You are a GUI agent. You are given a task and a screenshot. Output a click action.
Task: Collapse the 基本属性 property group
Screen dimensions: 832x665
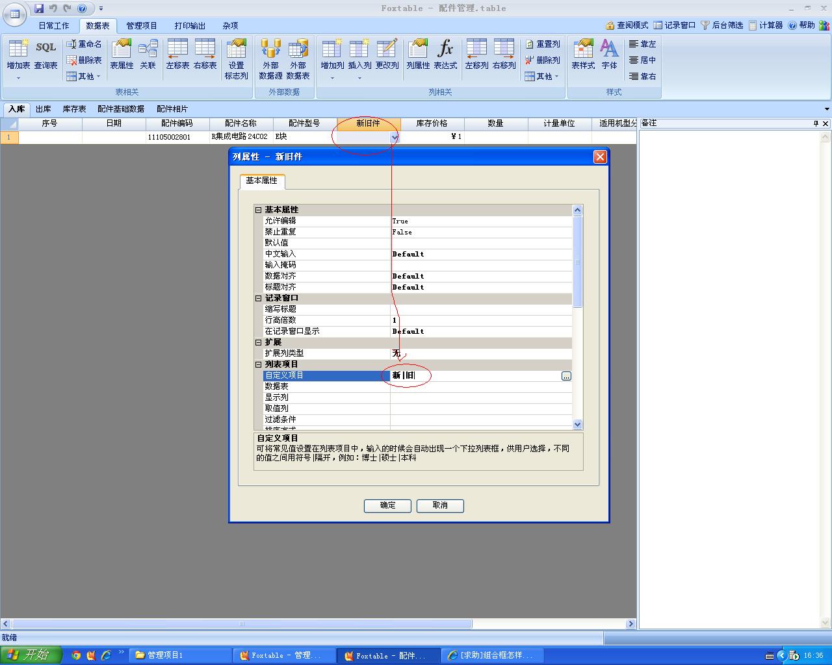click(x=258, y=210)
